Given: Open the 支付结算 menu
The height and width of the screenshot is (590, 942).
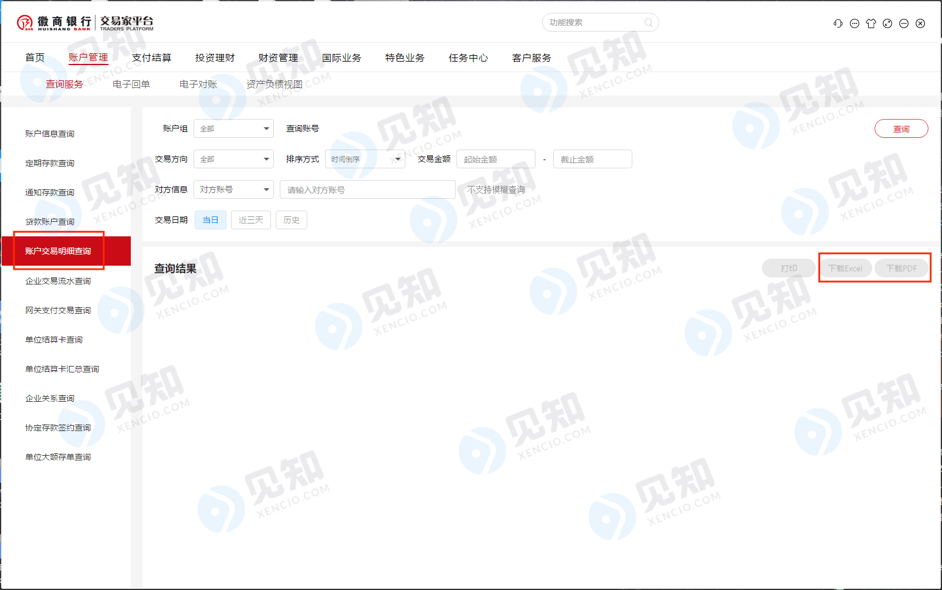Looking at the screenshot, I should 151,57.
